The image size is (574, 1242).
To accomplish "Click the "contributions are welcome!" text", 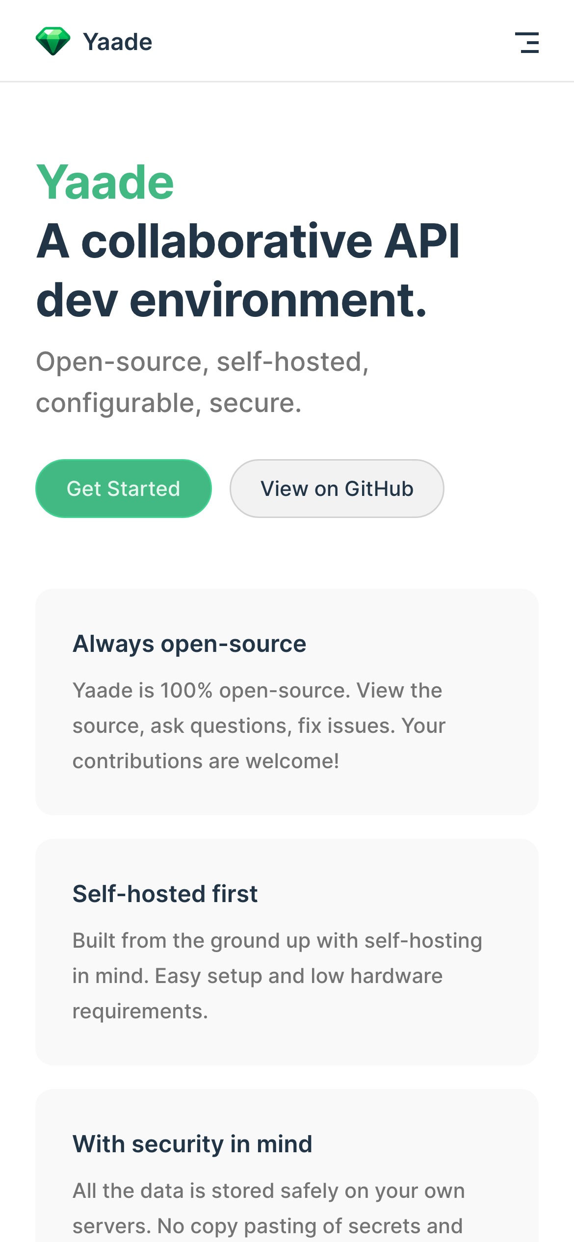I will pos(206,761).
